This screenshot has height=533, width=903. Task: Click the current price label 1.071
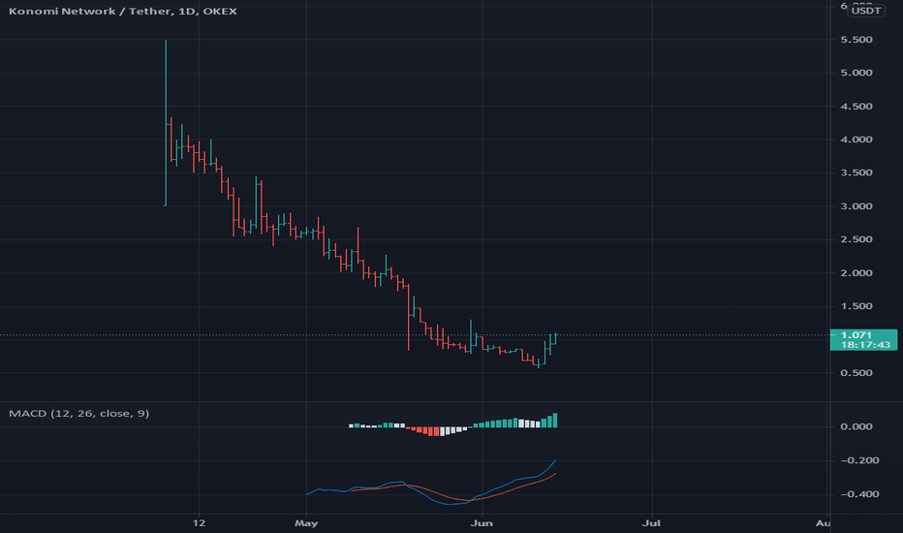[856, 334]
